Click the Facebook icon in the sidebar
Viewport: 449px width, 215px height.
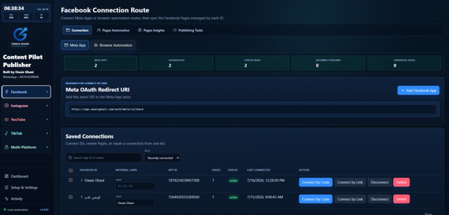coord(7,92)
